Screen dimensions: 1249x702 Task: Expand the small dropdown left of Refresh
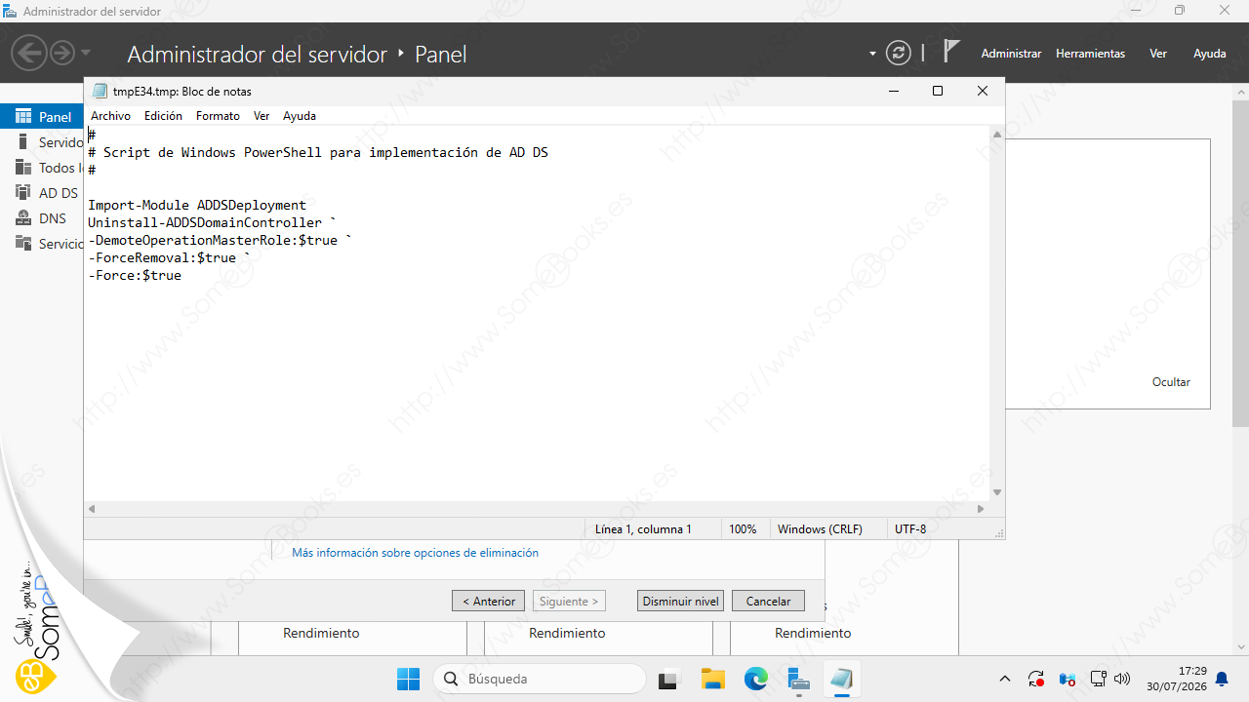click(872, 54)
